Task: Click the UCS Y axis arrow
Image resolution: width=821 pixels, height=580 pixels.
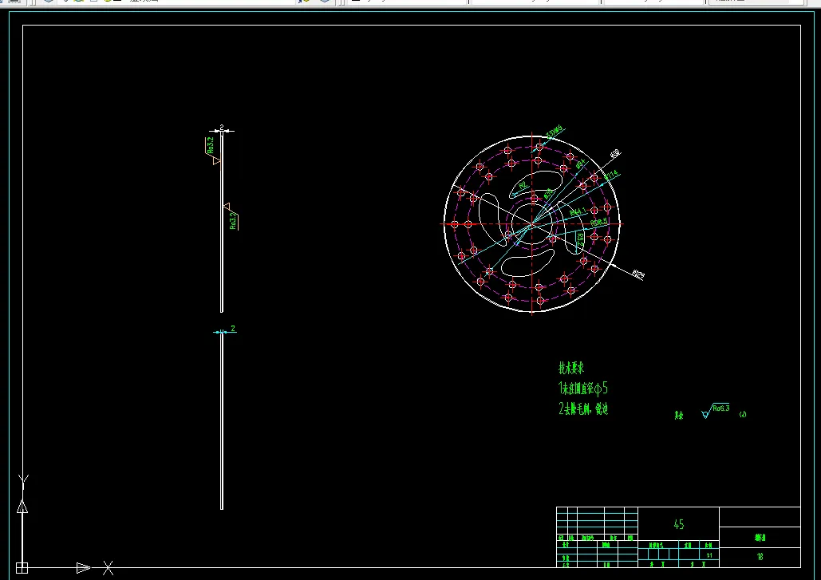Action: [x=22, y=506]
